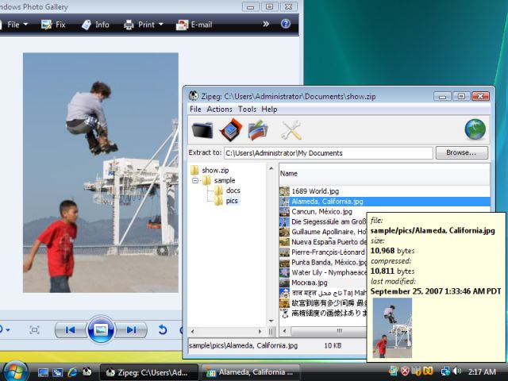This screenshot has width=508, height=381.
Task: Open Info in Photo Gallery toolbar
Action: pos(95,25)
